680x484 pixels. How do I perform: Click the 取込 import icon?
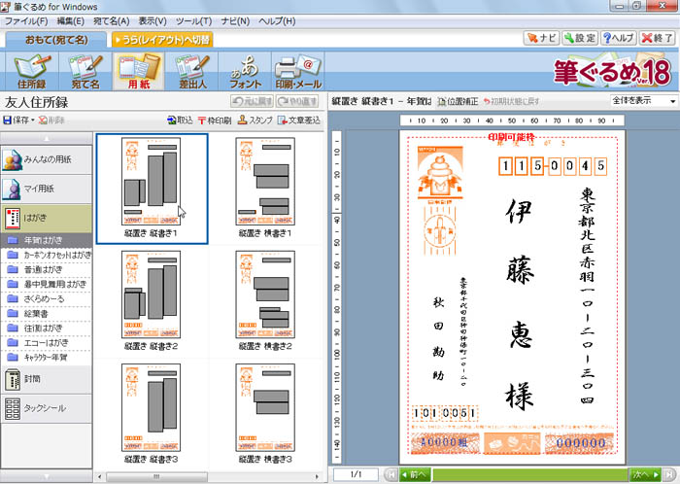coord(179,121)
